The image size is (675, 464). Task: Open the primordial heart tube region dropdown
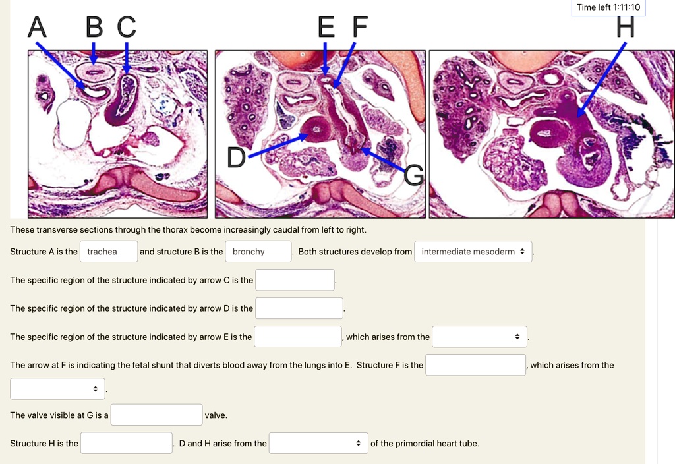[x=318, y=443]
